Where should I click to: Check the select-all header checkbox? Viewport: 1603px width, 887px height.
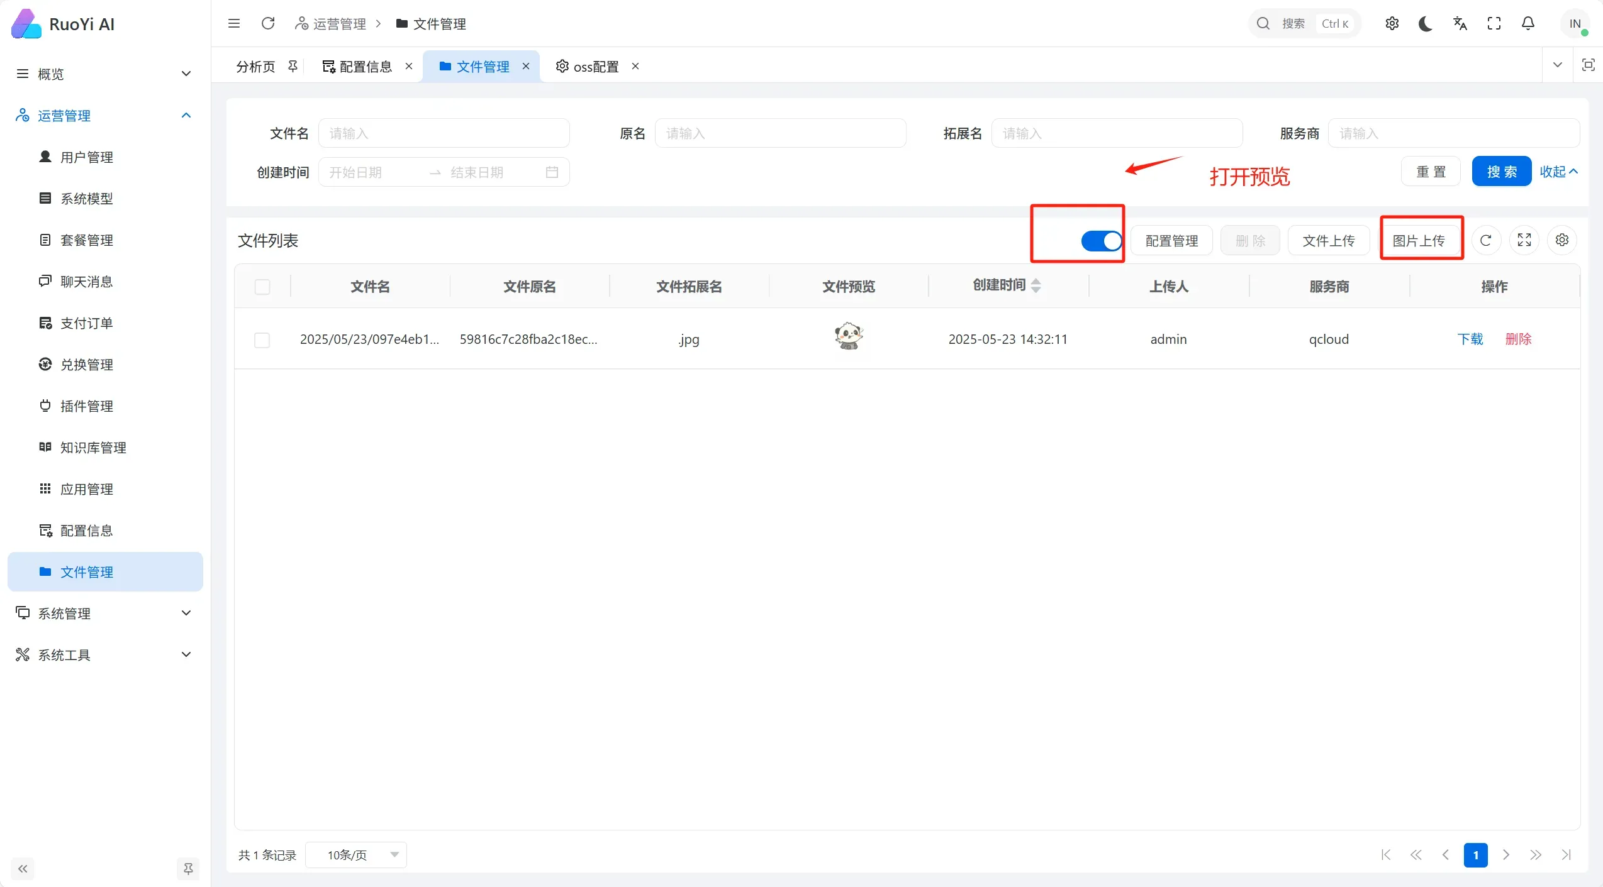click(262, 287)
